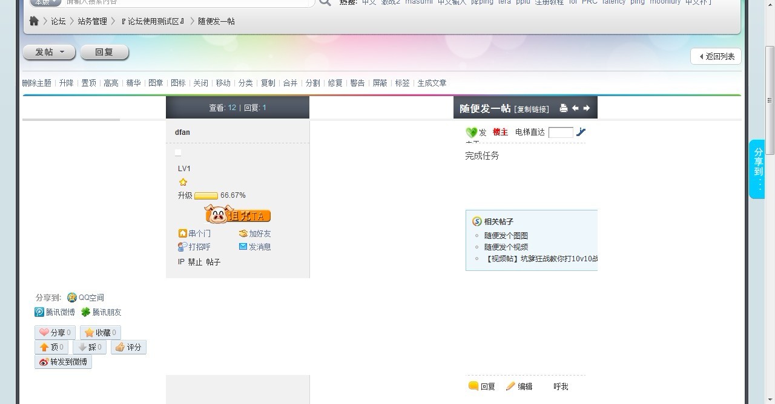Click the 标签 moderation option
The image size is (775, 404).
tap(403, 83)
